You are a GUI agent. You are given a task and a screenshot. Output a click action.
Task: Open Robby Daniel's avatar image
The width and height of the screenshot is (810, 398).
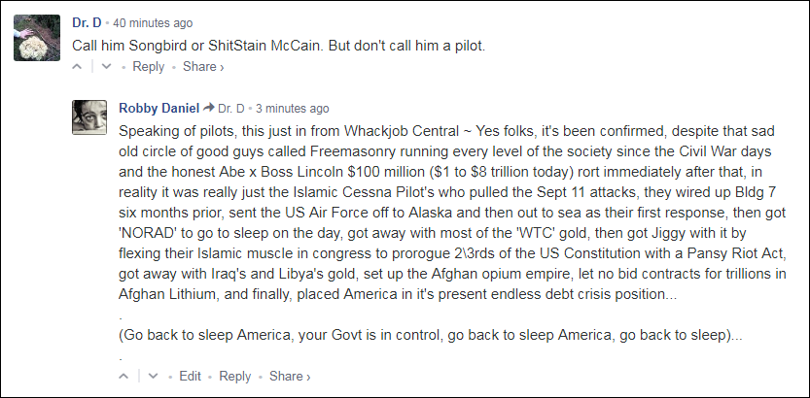(x=88, y=117)
